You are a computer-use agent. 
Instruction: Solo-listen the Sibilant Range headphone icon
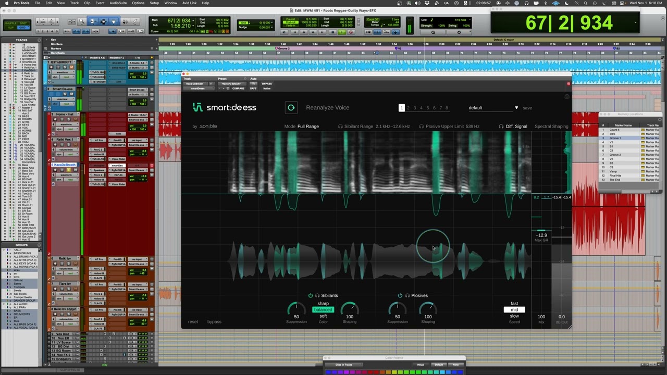coord(340,127)
